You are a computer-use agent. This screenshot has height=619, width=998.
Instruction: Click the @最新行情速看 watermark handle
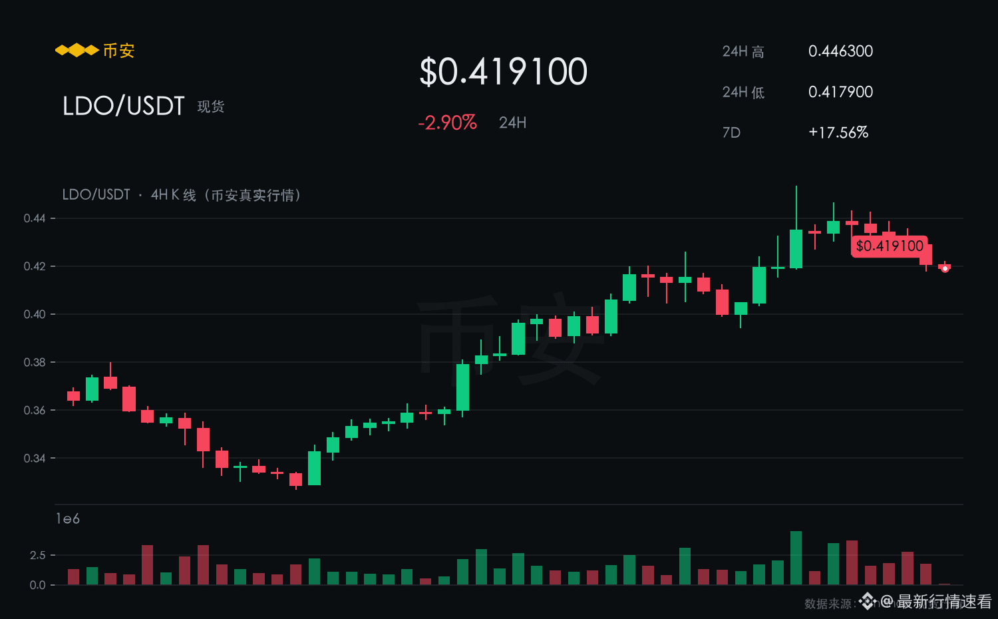pyautogui.click(x=936, y=602)
